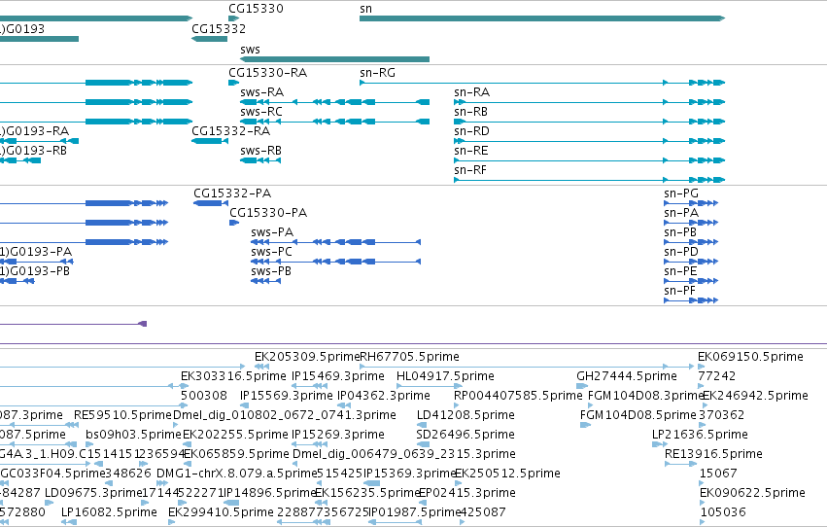The width and height of the screenshot is (827, 527).
Task: Select EST IP15469.3prime
Action: 310,386
